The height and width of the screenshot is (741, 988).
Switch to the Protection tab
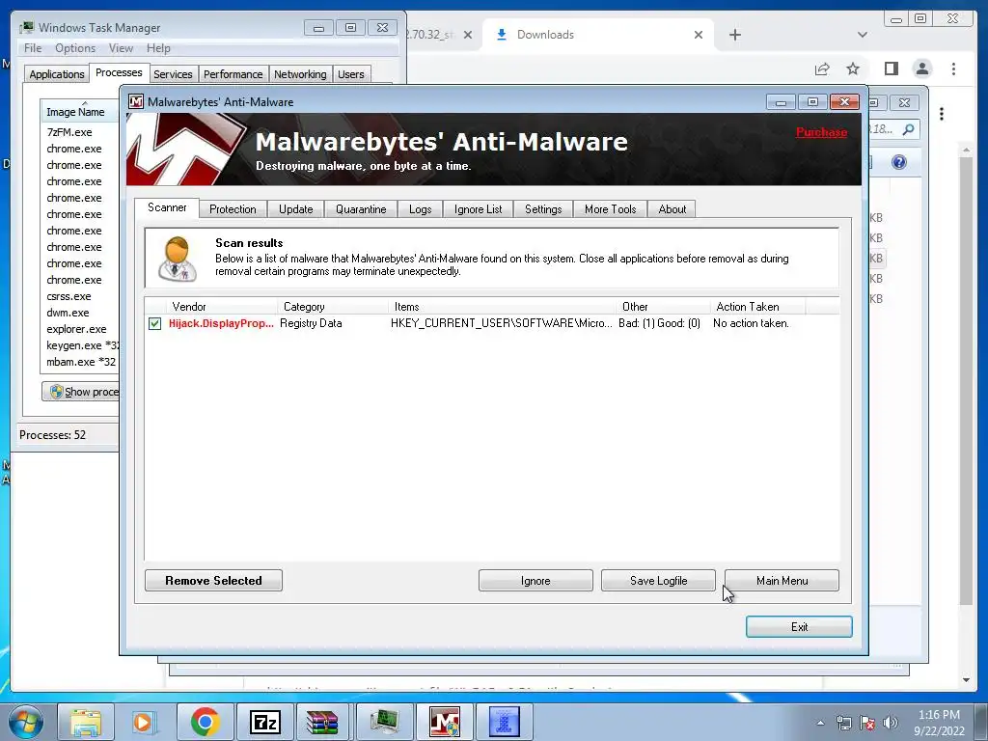coord(233,209)
